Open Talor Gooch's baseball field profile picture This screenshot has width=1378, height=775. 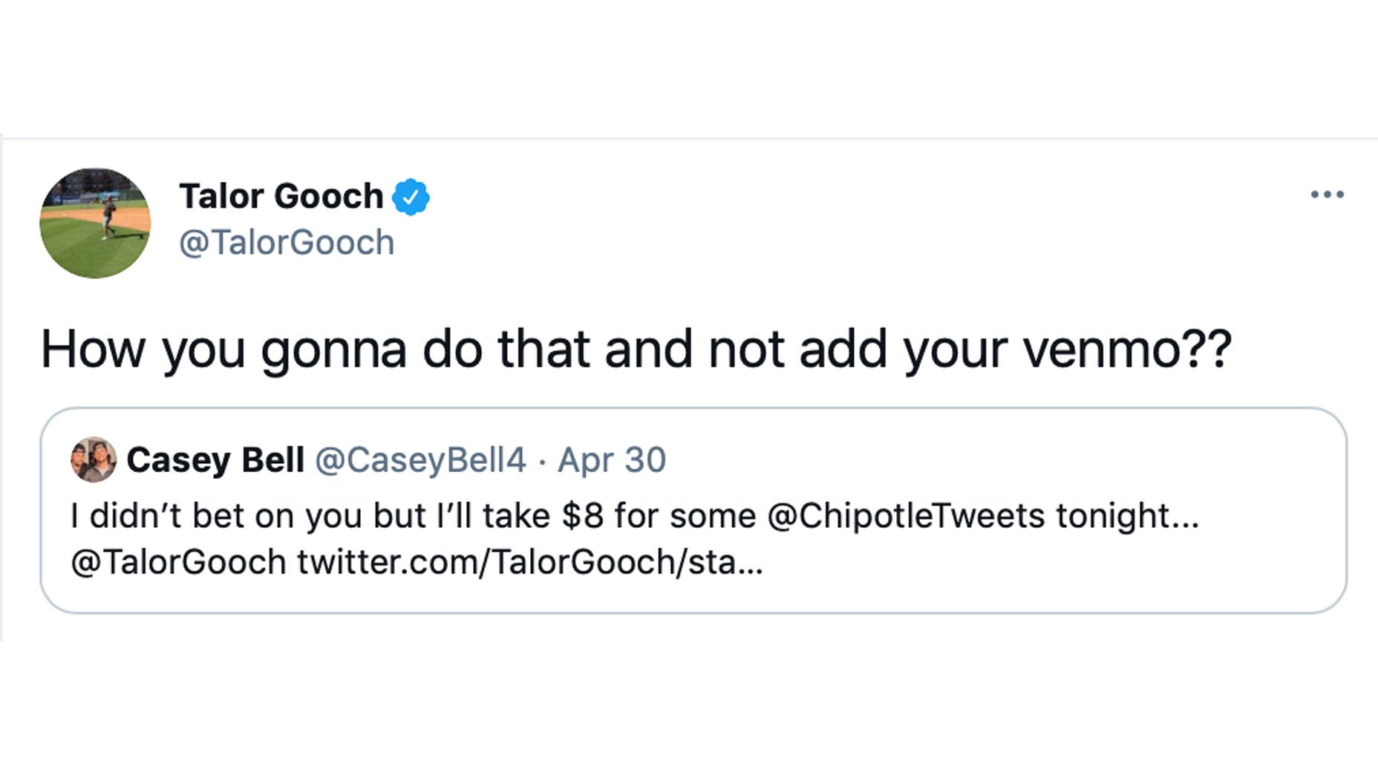point(95,223)
